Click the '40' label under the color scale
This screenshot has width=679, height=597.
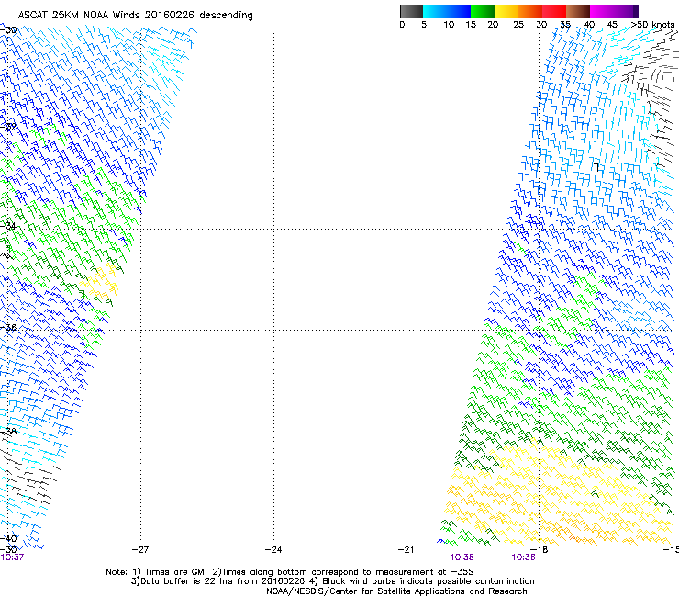[589, 25]
